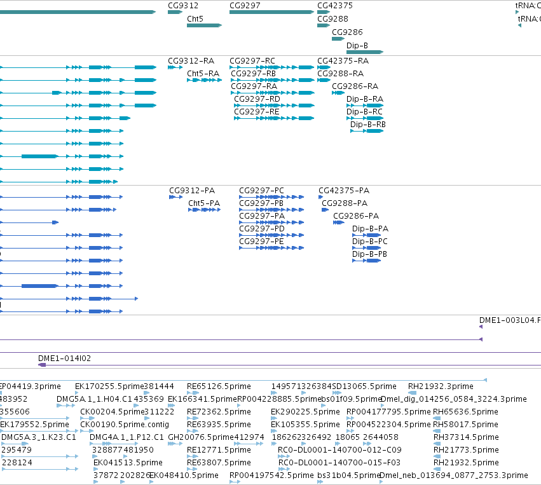Select EST RE72362.5prime
This screenshot has height=485, width=541.
coord(193,418)
